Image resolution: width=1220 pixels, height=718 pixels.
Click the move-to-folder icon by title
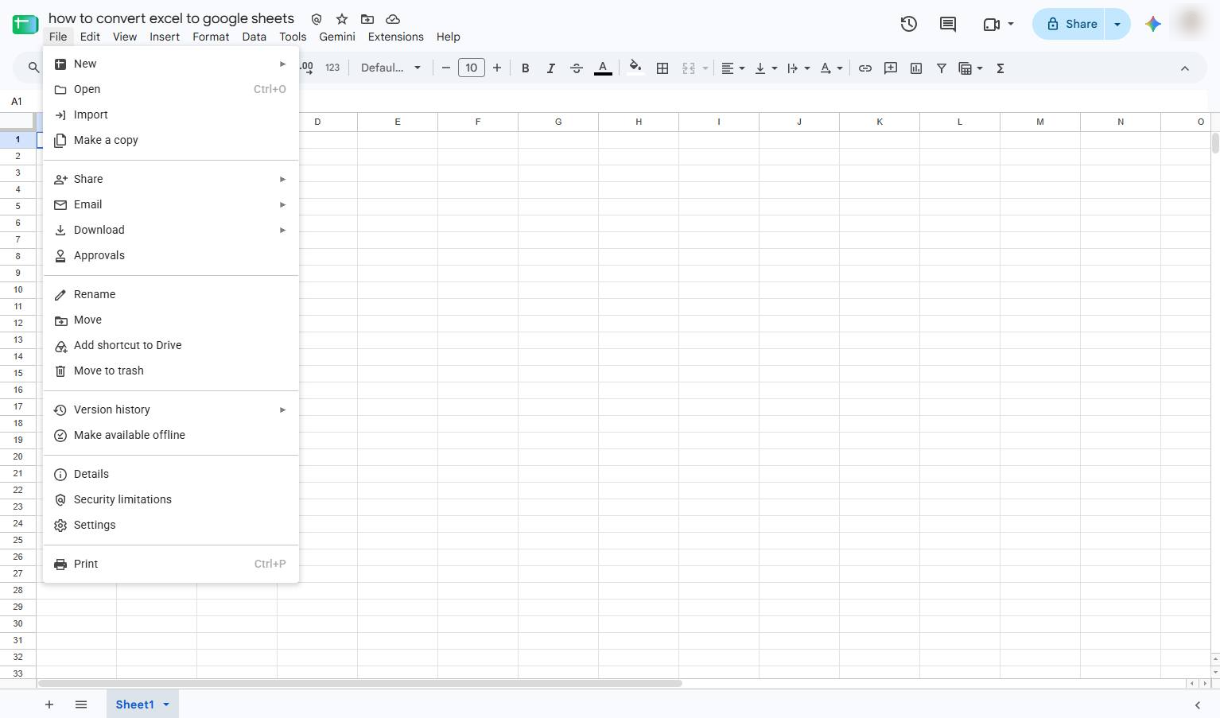pyautogui.click(x=367, y=19)
